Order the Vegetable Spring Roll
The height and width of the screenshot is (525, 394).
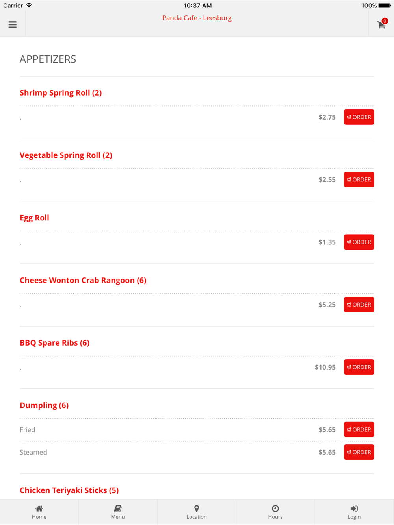(x=359, y=179)
